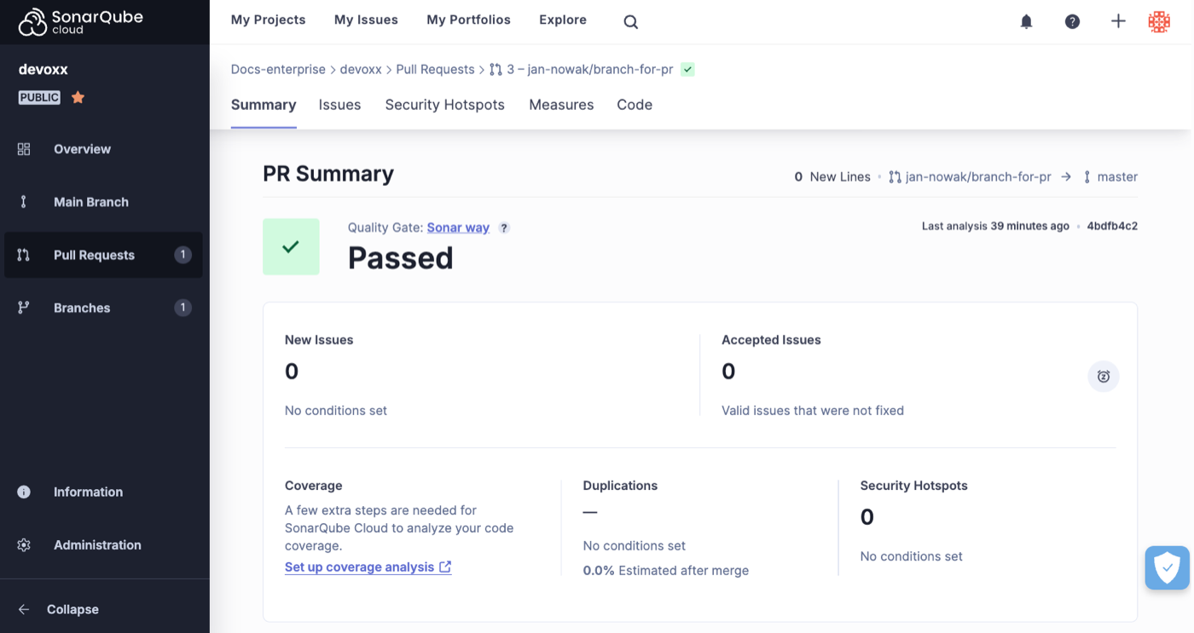
Task: Click the plus create icon
Action: (1118, 21)
